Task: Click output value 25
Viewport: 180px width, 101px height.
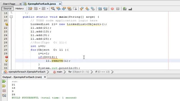Action: 13,95
